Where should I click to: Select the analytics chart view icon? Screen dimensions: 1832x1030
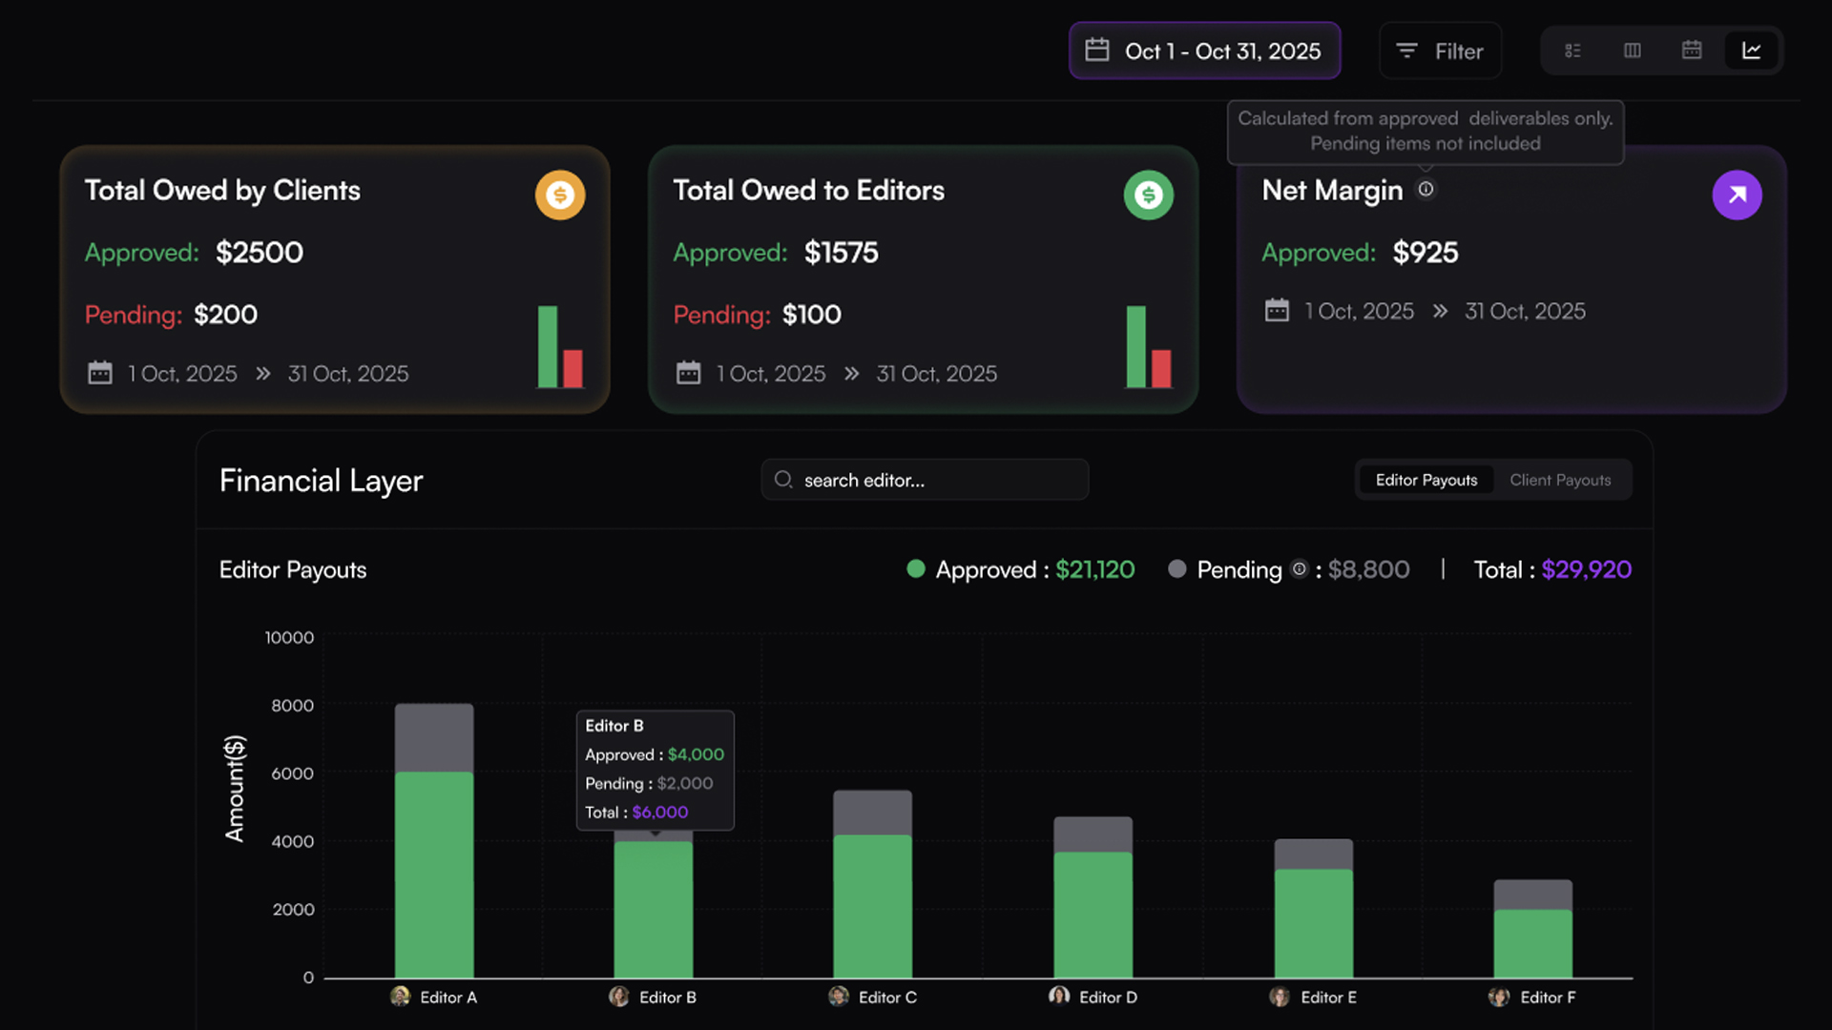[1752, 51]
